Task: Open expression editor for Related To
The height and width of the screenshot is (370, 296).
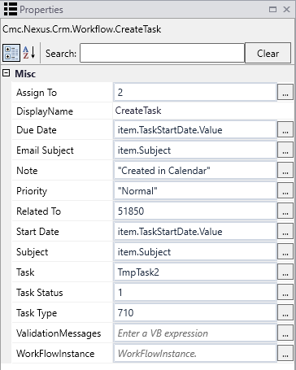Action: [x=285, y=211]
